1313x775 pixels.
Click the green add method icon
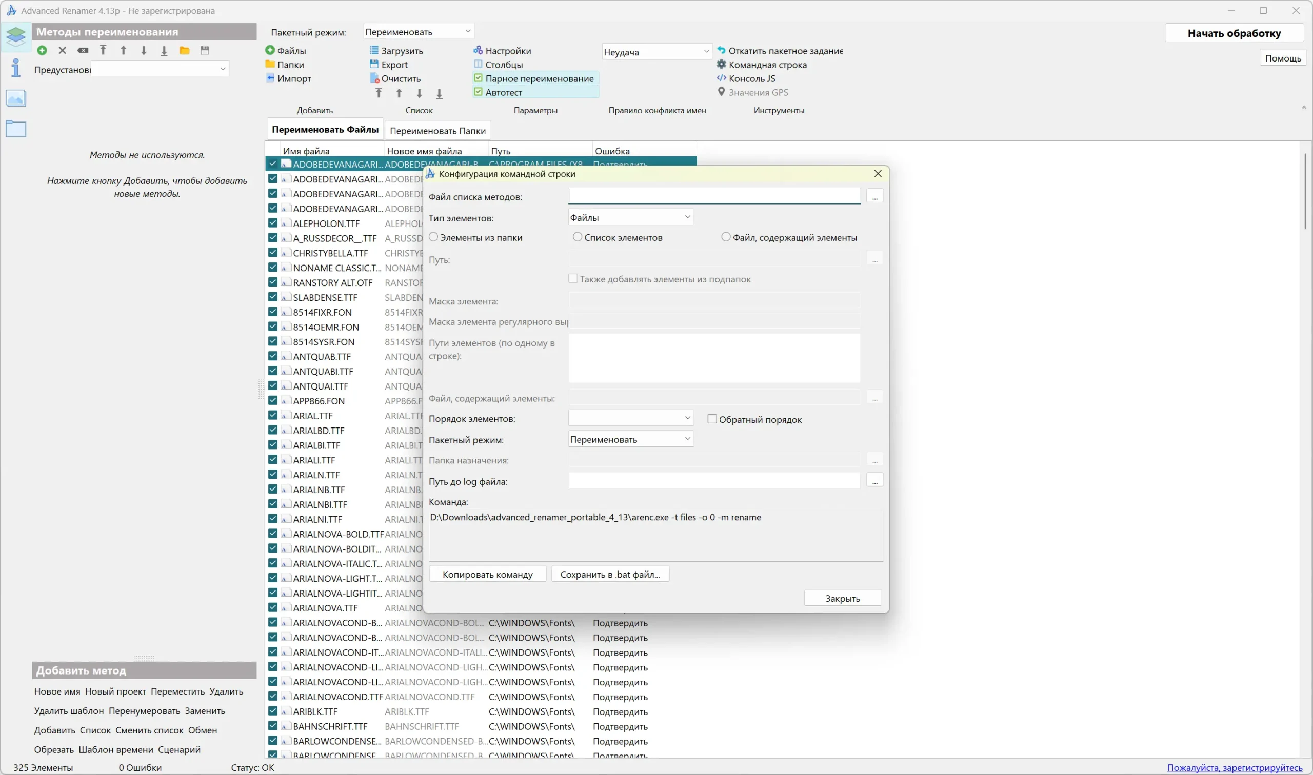pos(43,51)
